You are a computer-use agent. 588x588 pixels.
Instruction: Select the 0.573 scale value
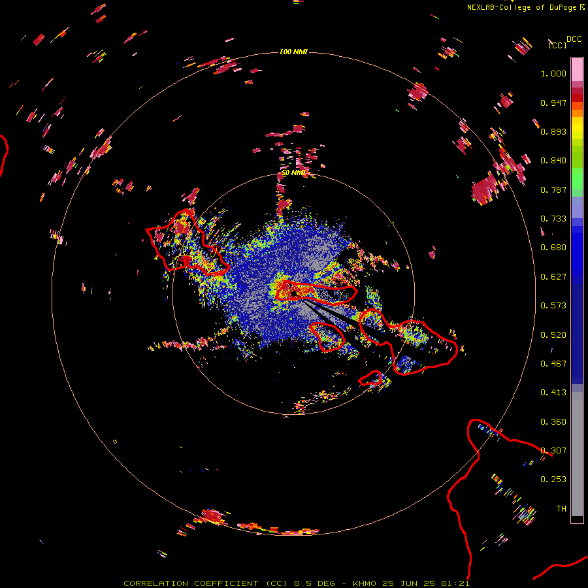(x=553, y=306)
